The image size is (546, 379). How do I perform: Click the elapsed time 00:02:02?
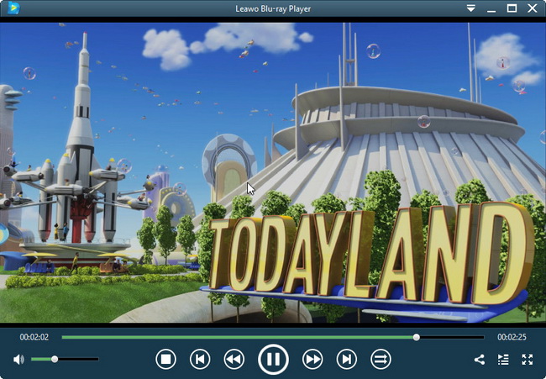pyautogui.click(x=34, y=337)
